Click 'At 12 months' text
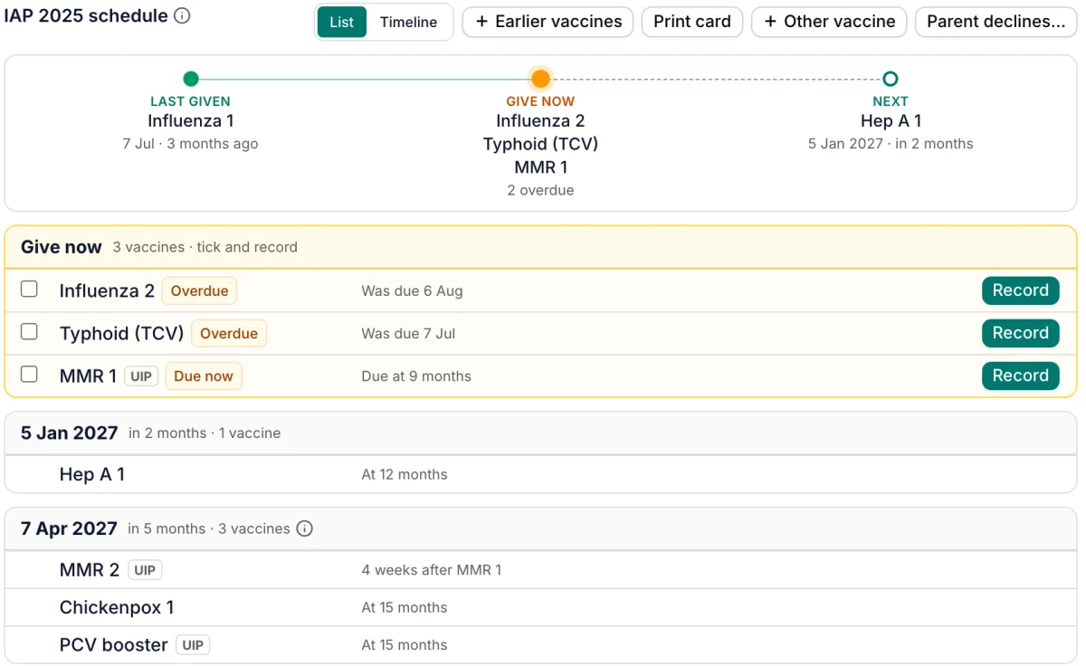 pos(405,474)
